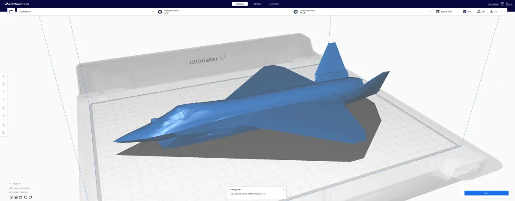Click the second extruder material icon

pos(296,12)
